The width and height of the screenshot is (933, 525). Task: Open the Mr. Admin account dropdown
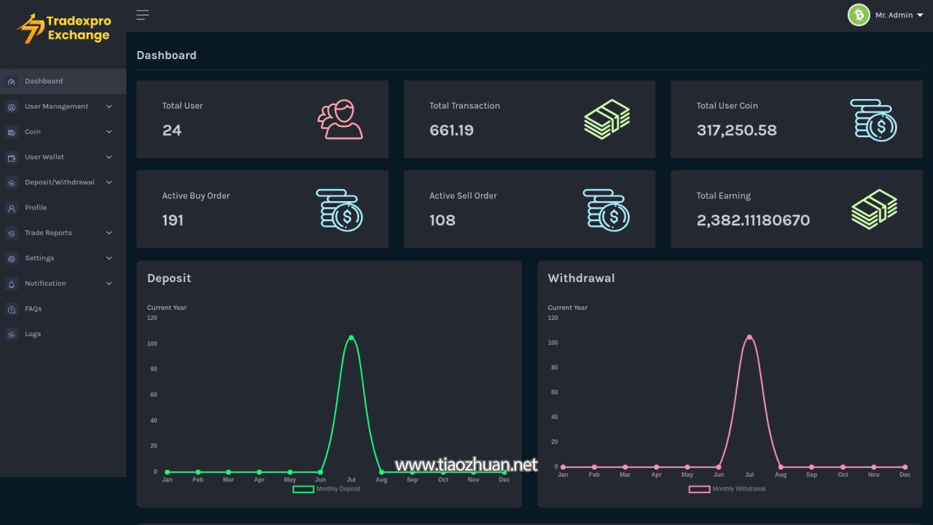pos(899,15)
